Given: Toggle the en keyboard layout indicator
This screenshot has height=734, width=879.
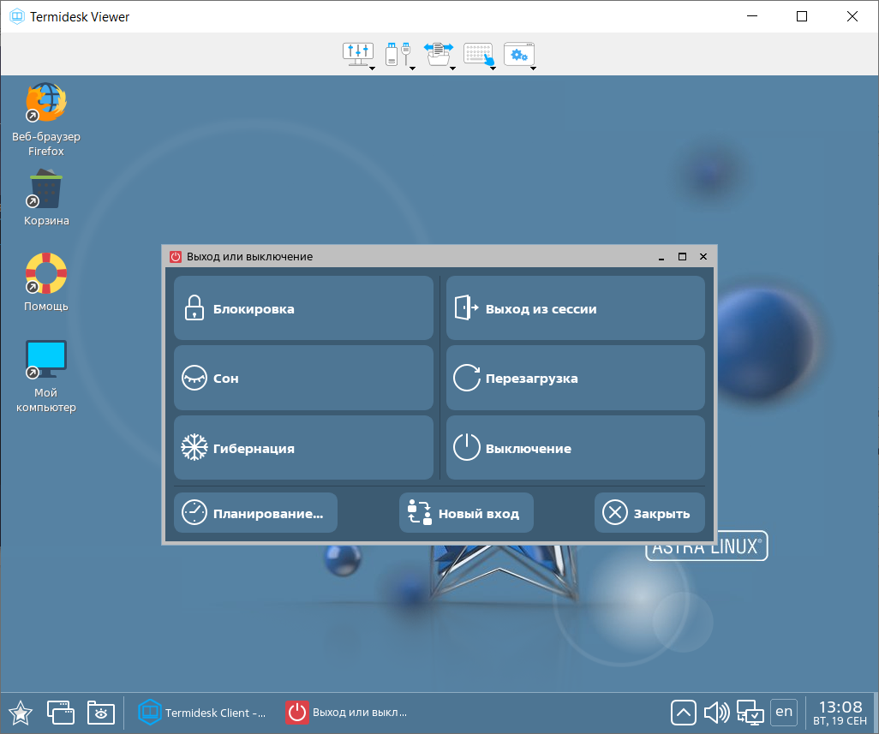Looking at the screenshot, I should (x=784, y=712).
